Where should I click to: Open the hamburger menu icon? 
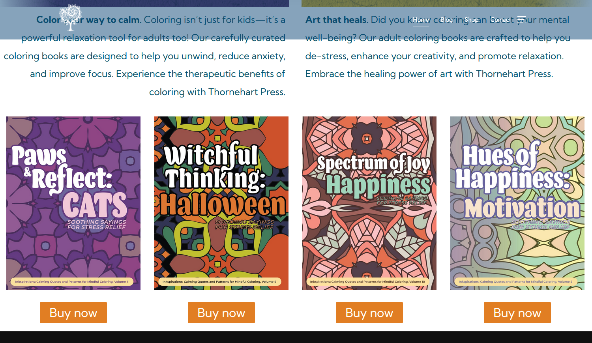(522, 19)
